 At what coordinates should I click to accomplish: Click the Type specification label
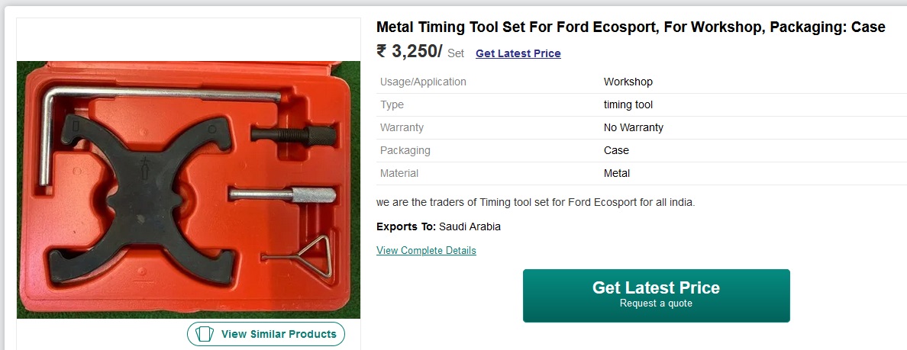coord(392,104)
